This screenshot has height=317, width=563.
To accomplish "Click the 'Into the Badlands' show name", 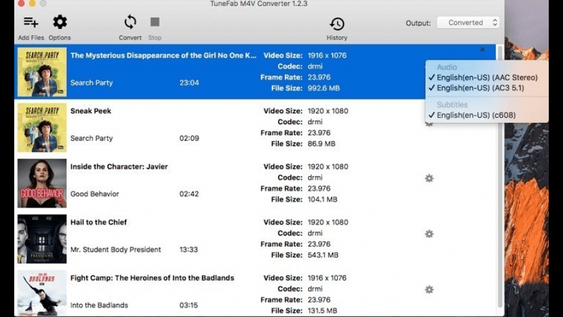I will click(x=99, y=305).
